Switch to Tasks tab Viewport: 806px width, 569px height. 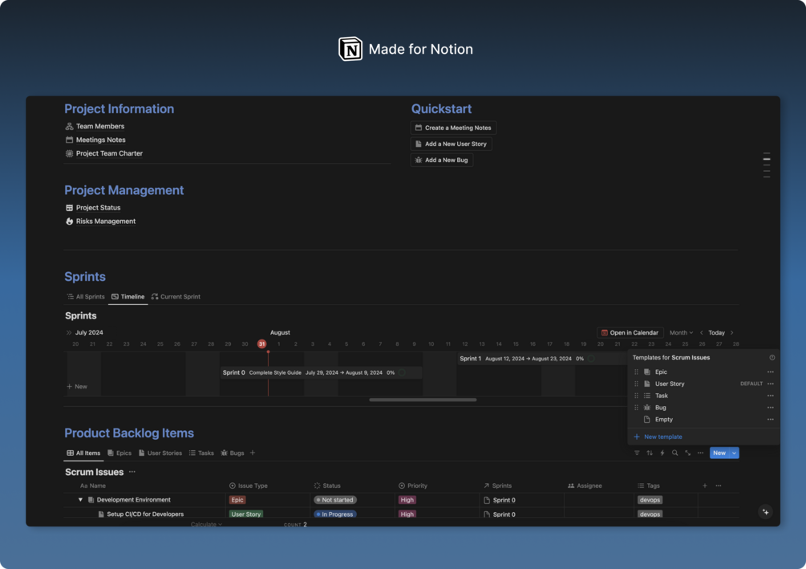pos(201,453)
